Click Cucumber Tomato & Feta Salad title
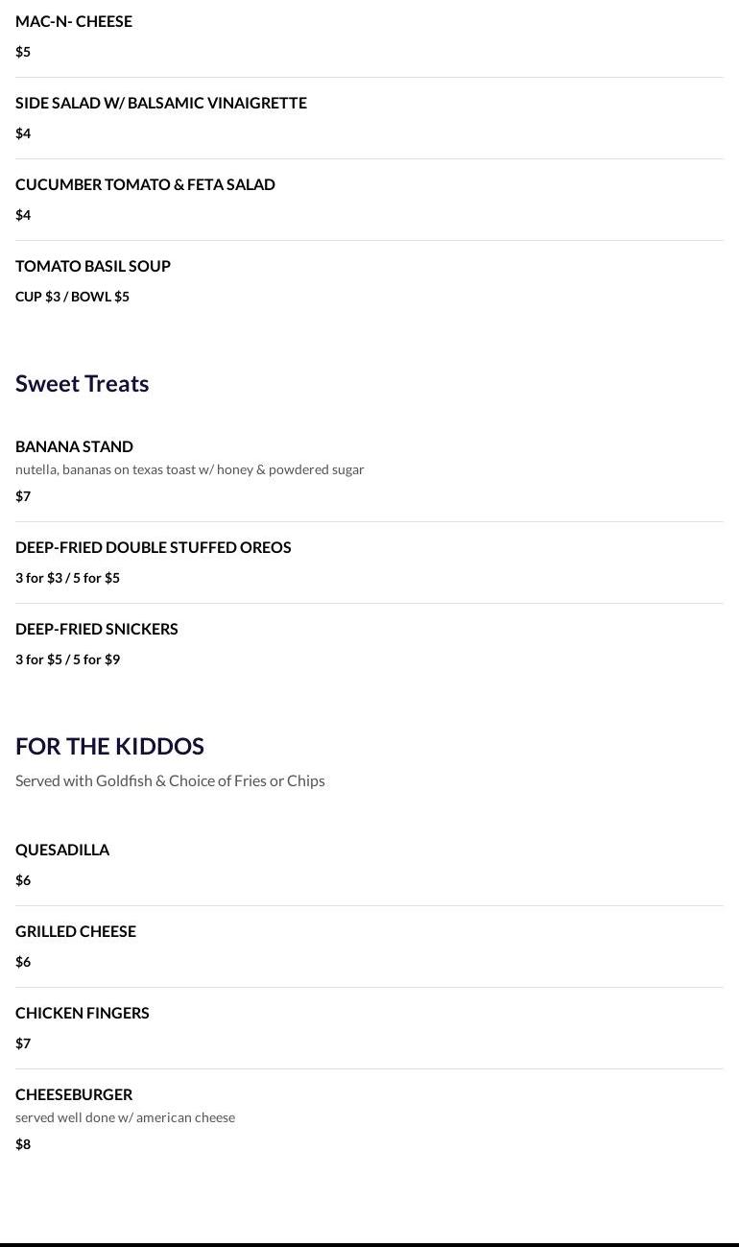The image size is (739, 1247). 145,184
